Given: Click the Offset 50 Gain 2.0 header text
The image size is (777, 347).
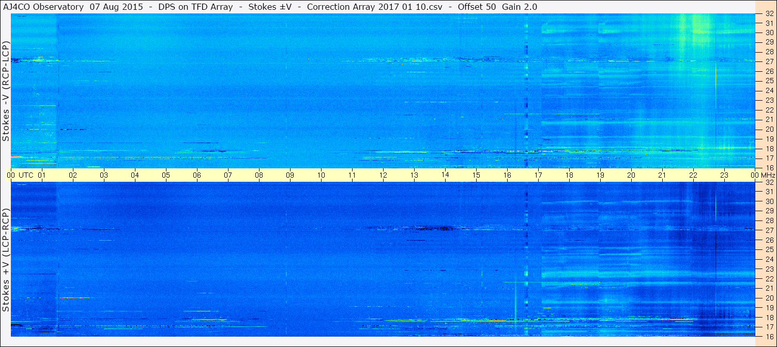Looking at the screenshot, I should click(497, 7).
